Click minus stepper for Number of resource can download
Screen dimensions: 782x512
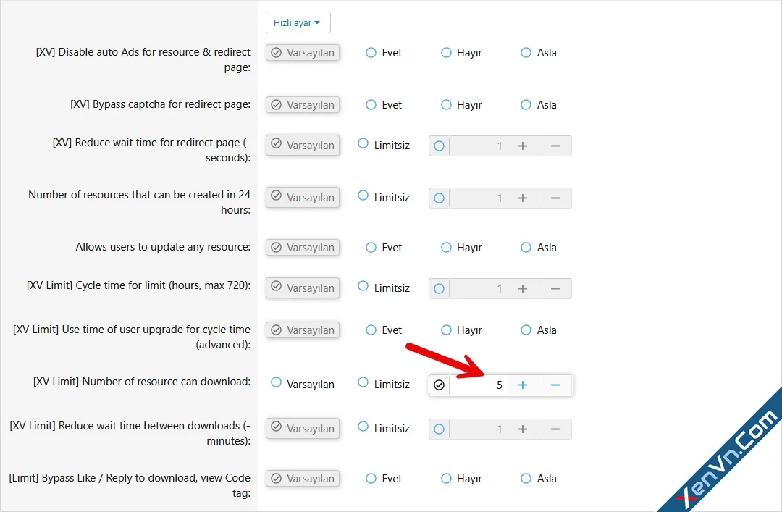click(555, 385)
